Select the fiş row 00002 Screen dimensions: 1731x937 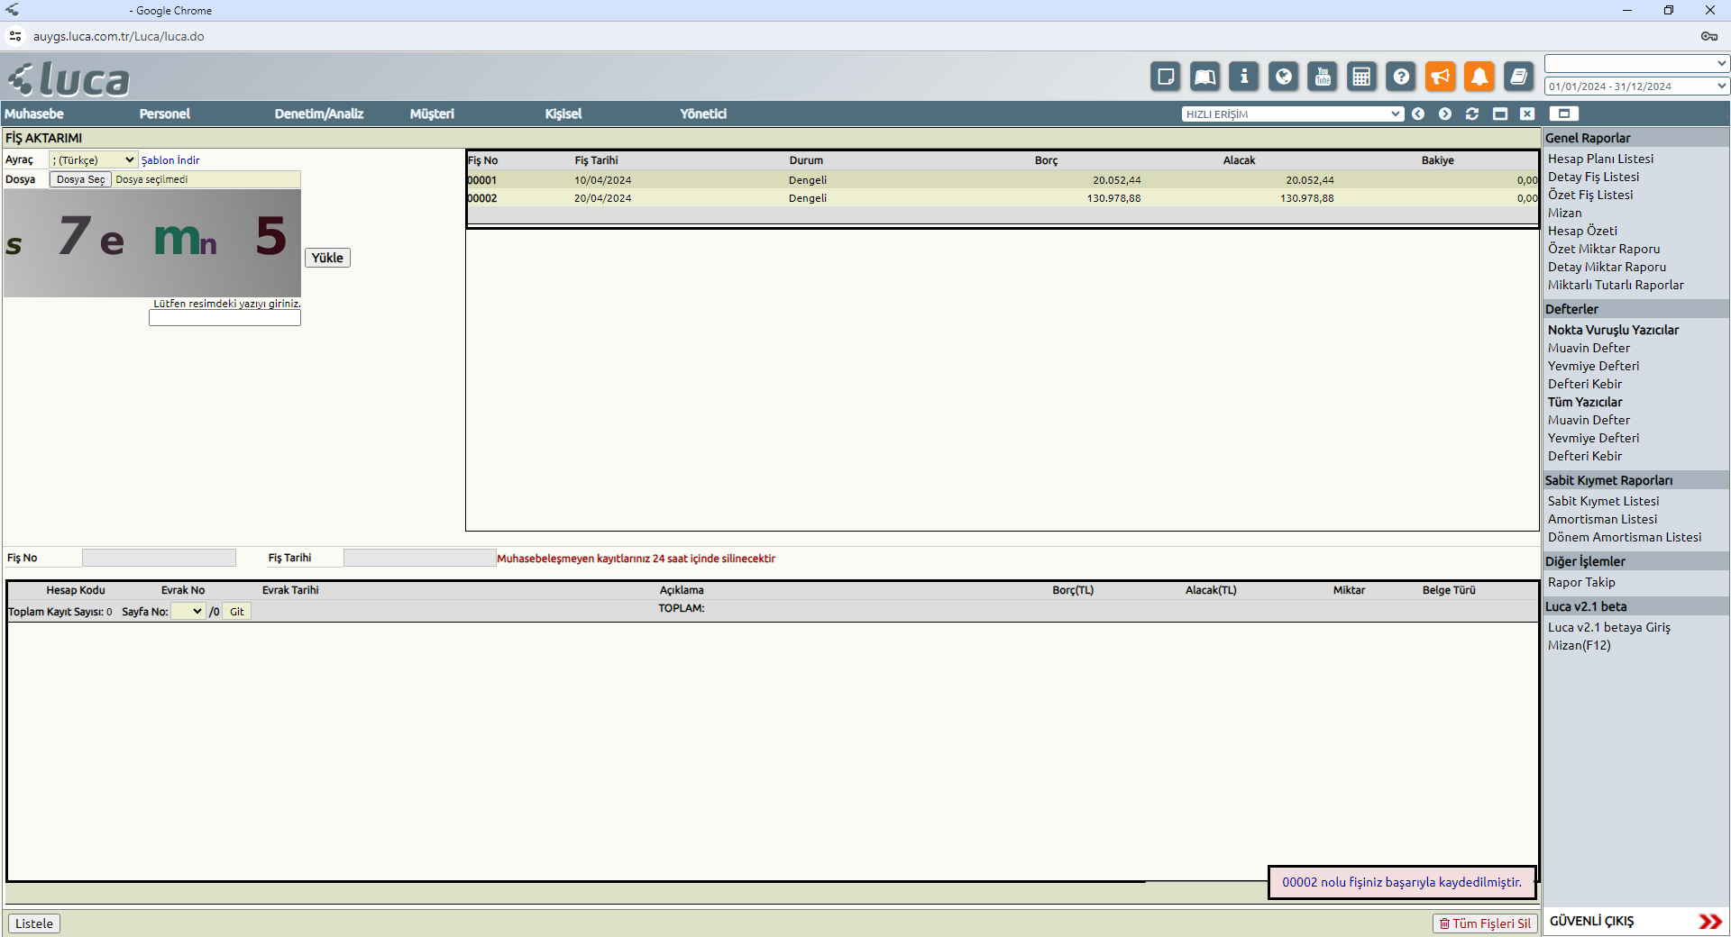(1003, 198)
